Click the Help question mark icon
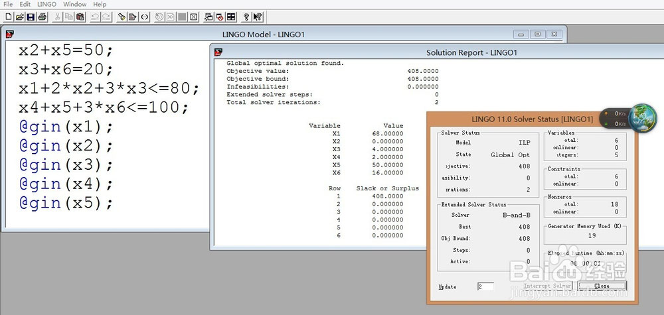The width and height of the screenshot is (664, 315). pyautogui.click(x=246, y=17)
